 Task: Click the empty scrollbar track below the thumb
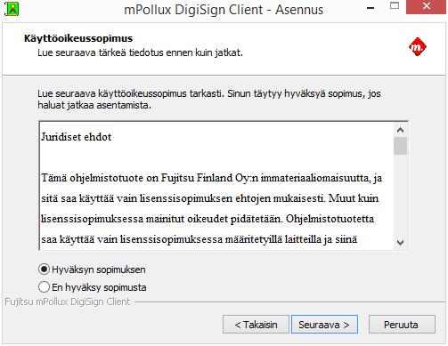(400, 196)
